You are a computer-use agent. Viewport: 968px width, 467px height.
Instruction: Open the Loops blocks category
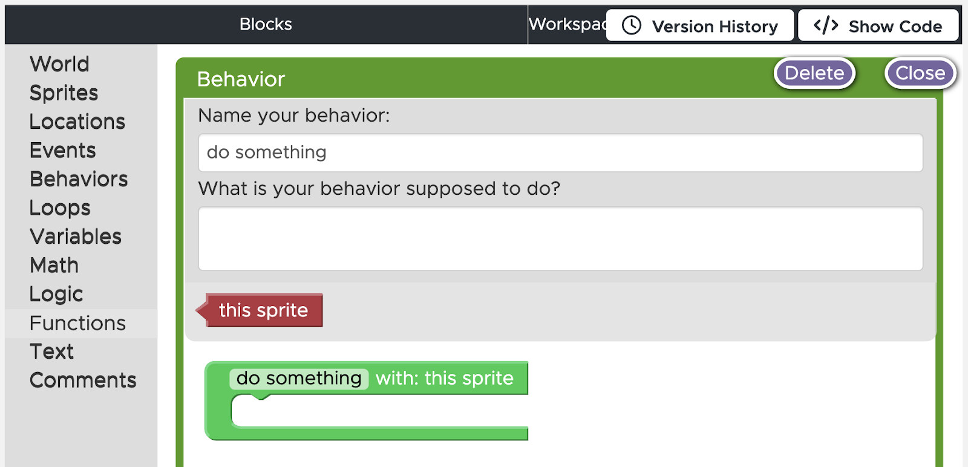(60, 208)
